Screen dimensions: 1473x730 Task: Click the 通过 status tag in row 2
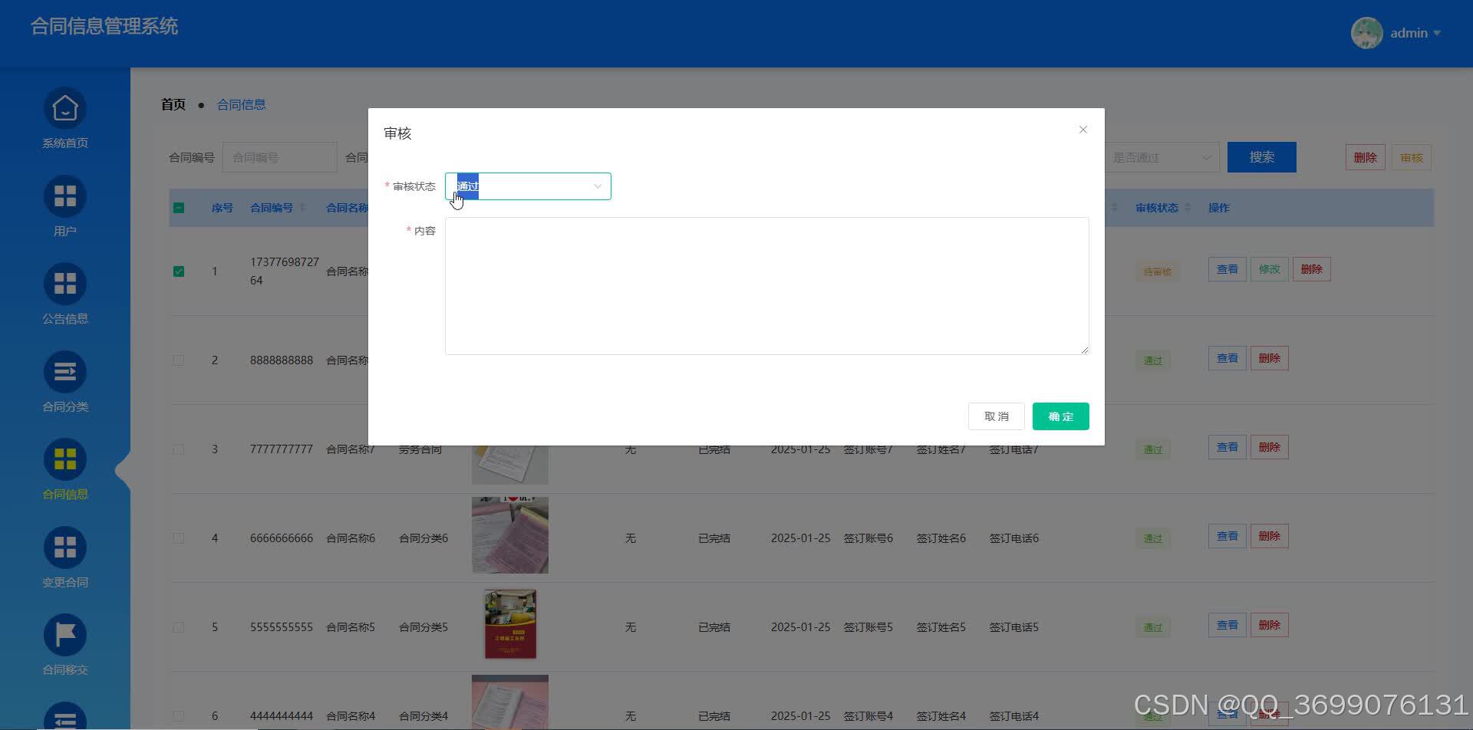tap(1153, 360)
